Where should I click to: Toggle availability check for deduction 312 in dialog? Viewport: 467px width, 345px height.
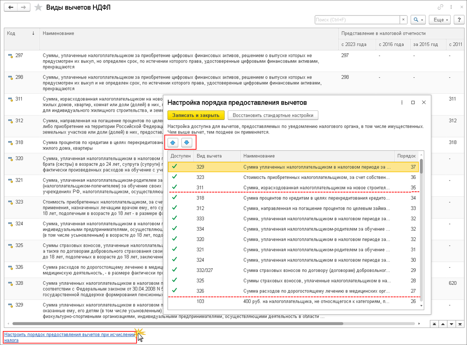pos(174,208)
